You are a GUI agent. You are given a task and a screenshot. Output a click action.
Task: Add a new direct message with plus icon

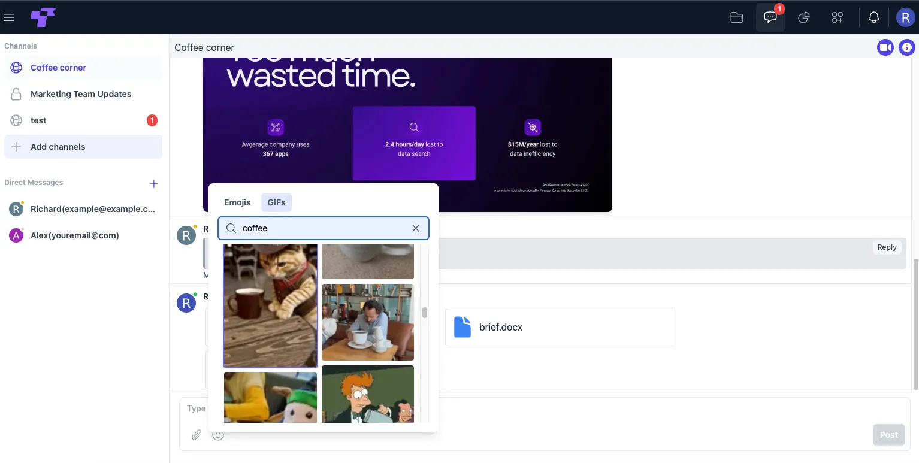coord(154,184)
